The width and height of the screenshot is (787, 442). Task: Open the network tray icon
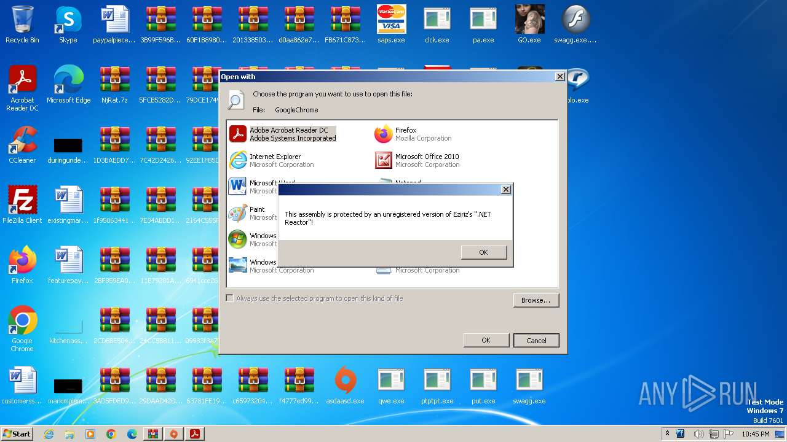tap(714, 434)
